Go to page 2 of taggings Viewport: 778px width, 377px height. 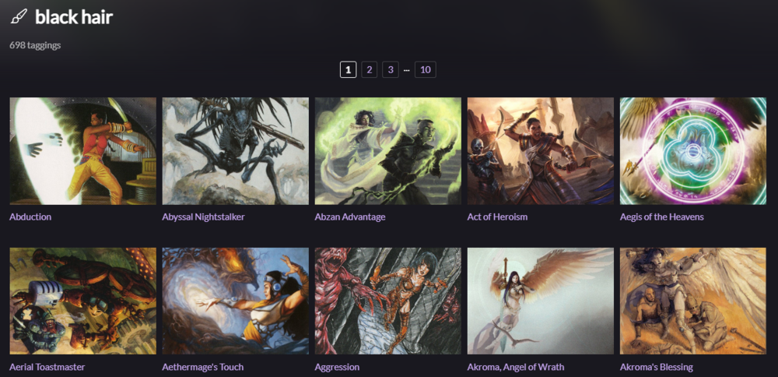pos(369,69)
